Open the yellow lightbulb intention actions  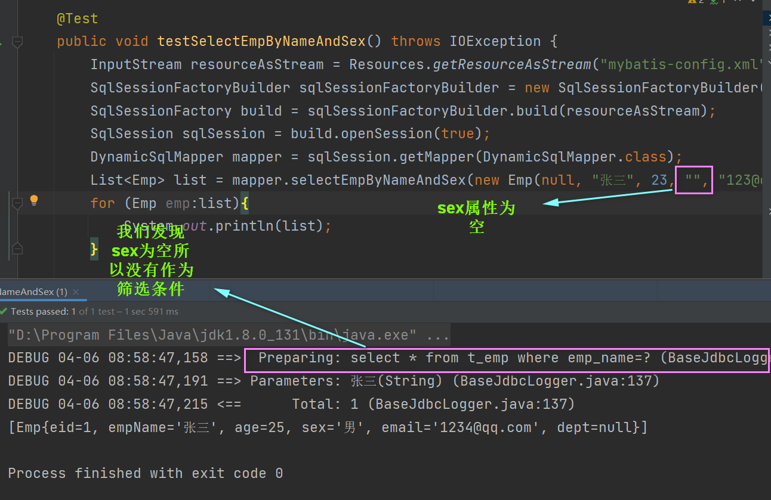pos(34,200)
